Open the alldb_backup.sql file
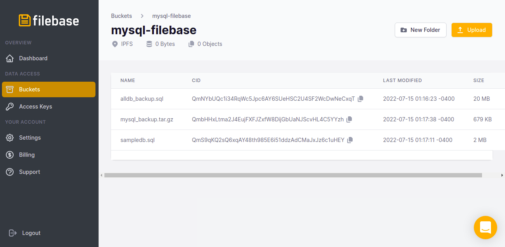Screen dimensions: 505x247 (142, 99)
